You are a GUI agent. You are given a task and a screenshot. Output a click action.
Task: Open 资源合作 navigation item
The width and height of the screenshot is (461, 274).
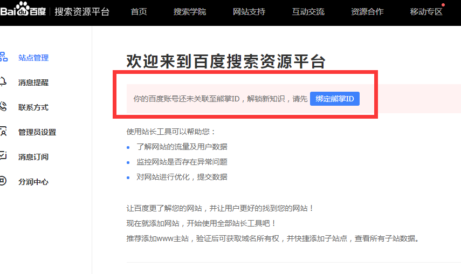click(367, 12)
